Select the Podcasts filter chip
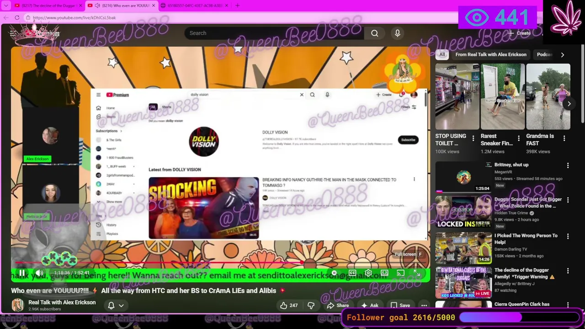 click(x=544, y=54)
